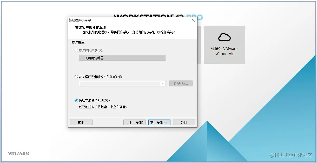317x163 pixels.
Task: Click the vmware logo at bottom left
Action: coord(18,153)
